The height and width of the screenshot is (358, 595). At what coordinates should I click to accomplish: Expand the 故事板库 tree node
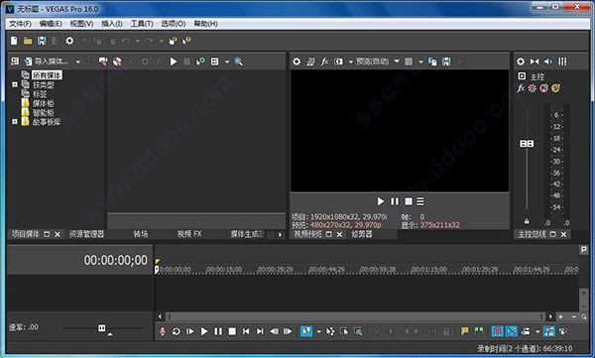point(15,122)
